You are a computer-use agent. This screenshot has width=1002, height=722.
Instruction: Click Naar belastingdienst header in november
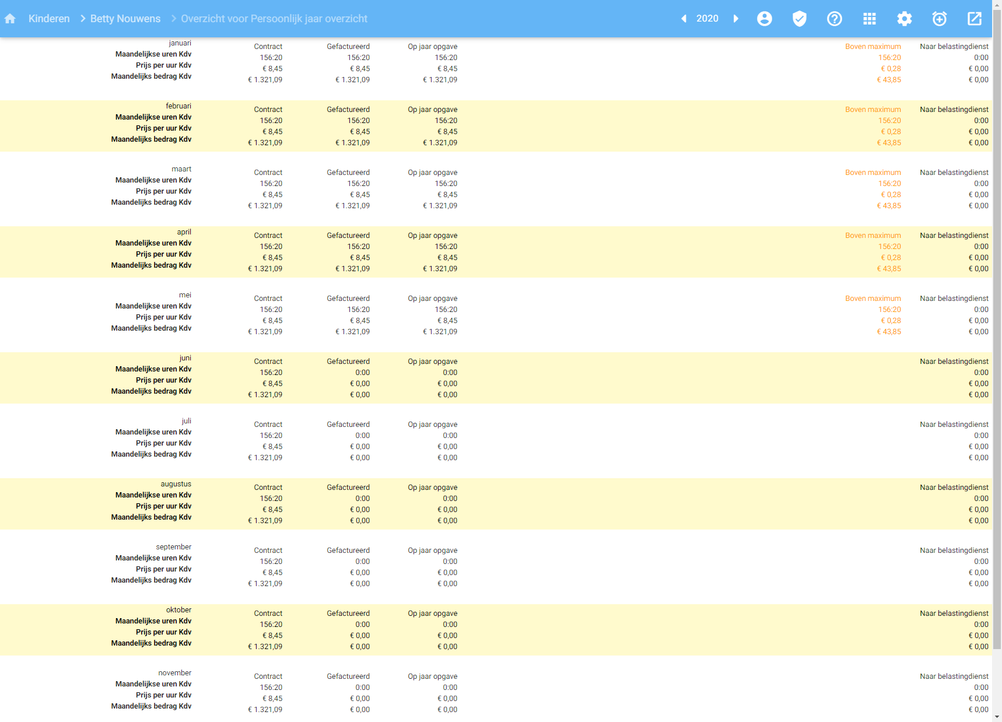click(x=954, y=677)
